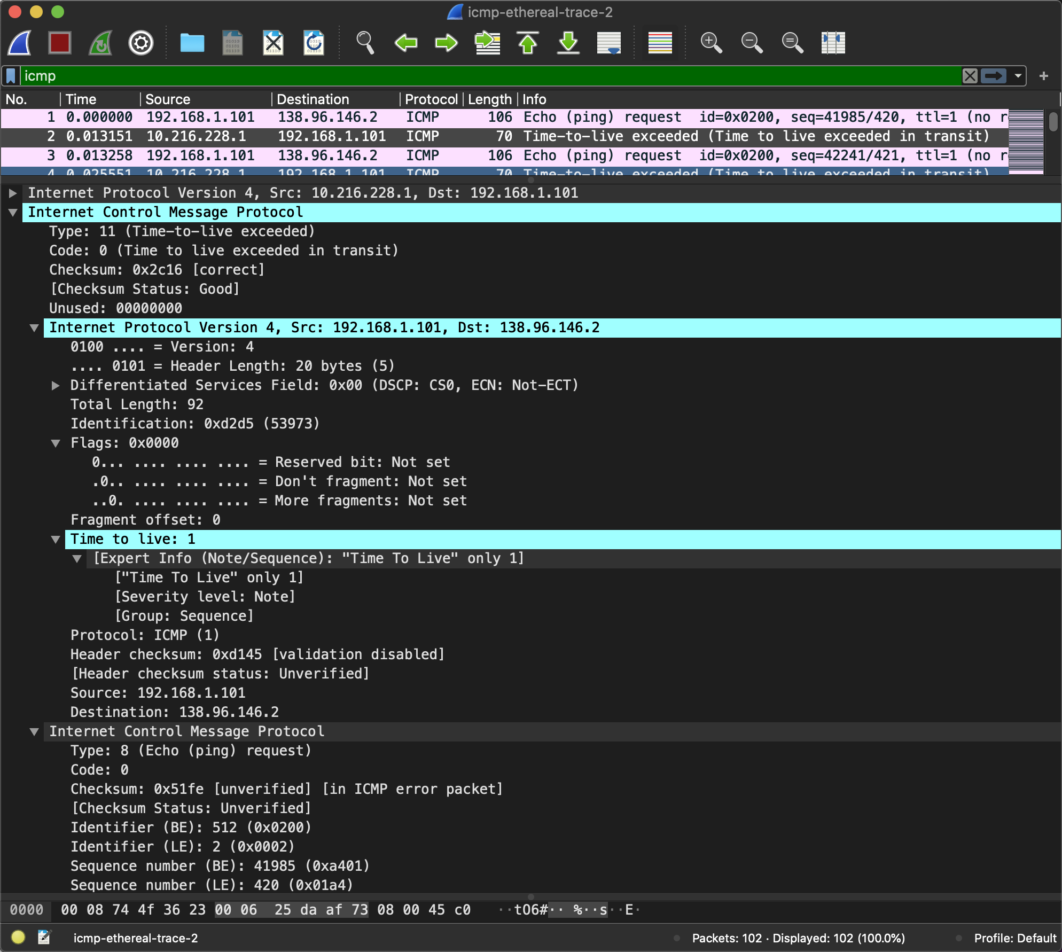
Task: Open a capture file folder icon
Action: [x=192, y=43]
